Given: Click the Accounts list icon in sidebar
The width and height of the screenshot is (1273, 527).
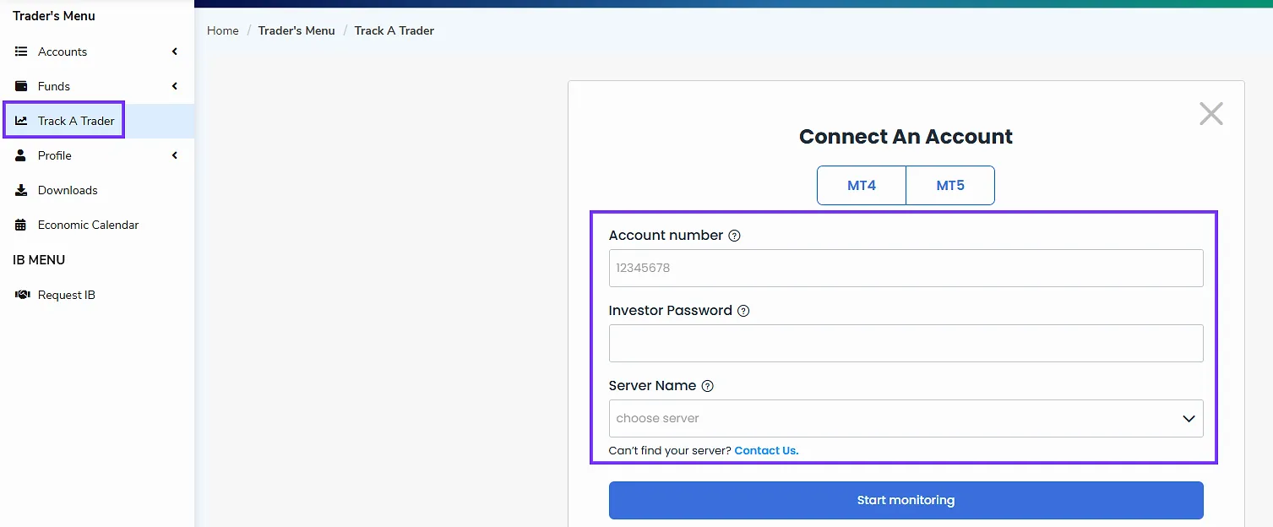Looking at the screenshot, I should (21, 52).
